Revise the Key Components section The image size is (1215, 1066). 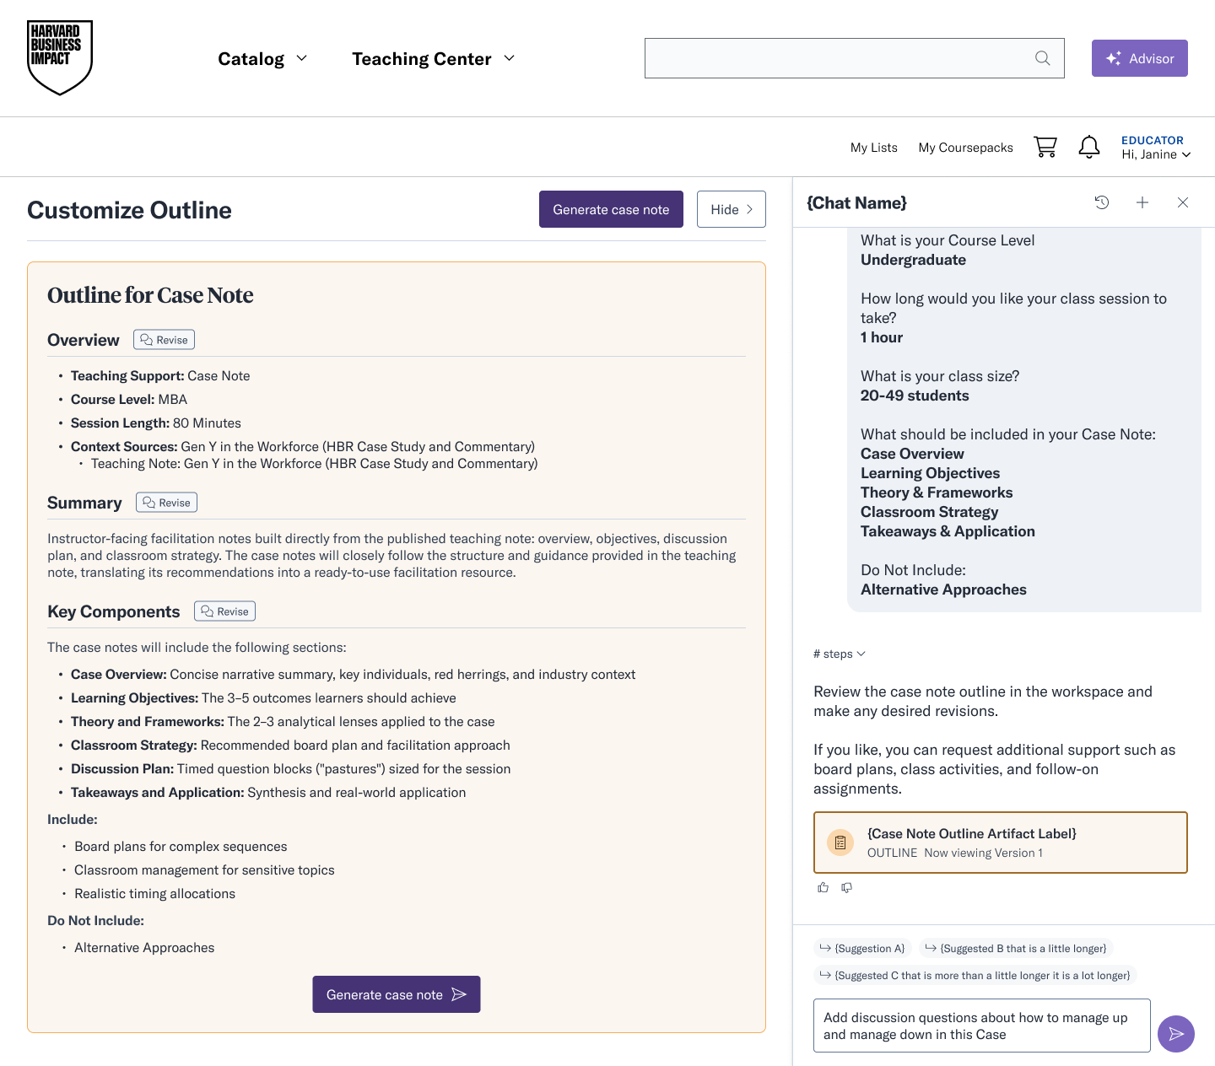click(x=224, y=611)
